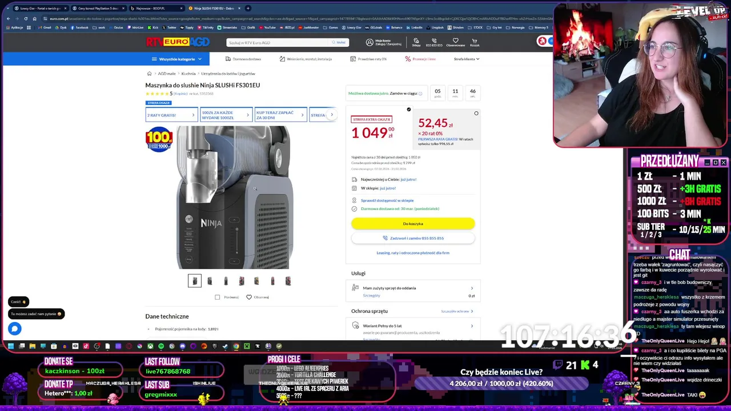Open Discord from taskbar

click(x=183, y=346)
